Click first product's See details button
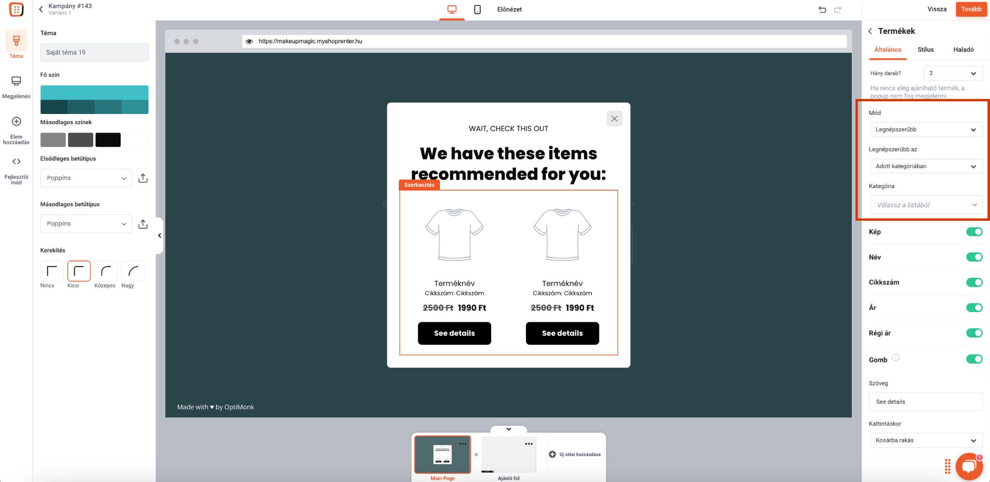The image size is (990, 482). [x=454, y=333]
